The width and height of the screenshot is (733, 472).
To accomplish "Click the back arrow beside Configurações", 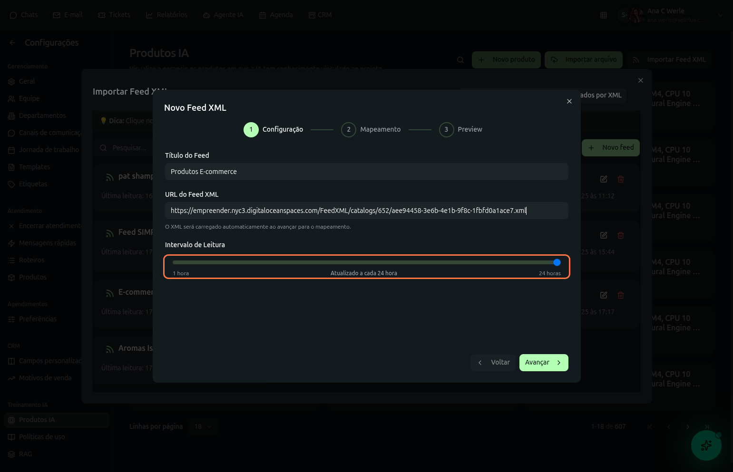I will pos(12,43).
